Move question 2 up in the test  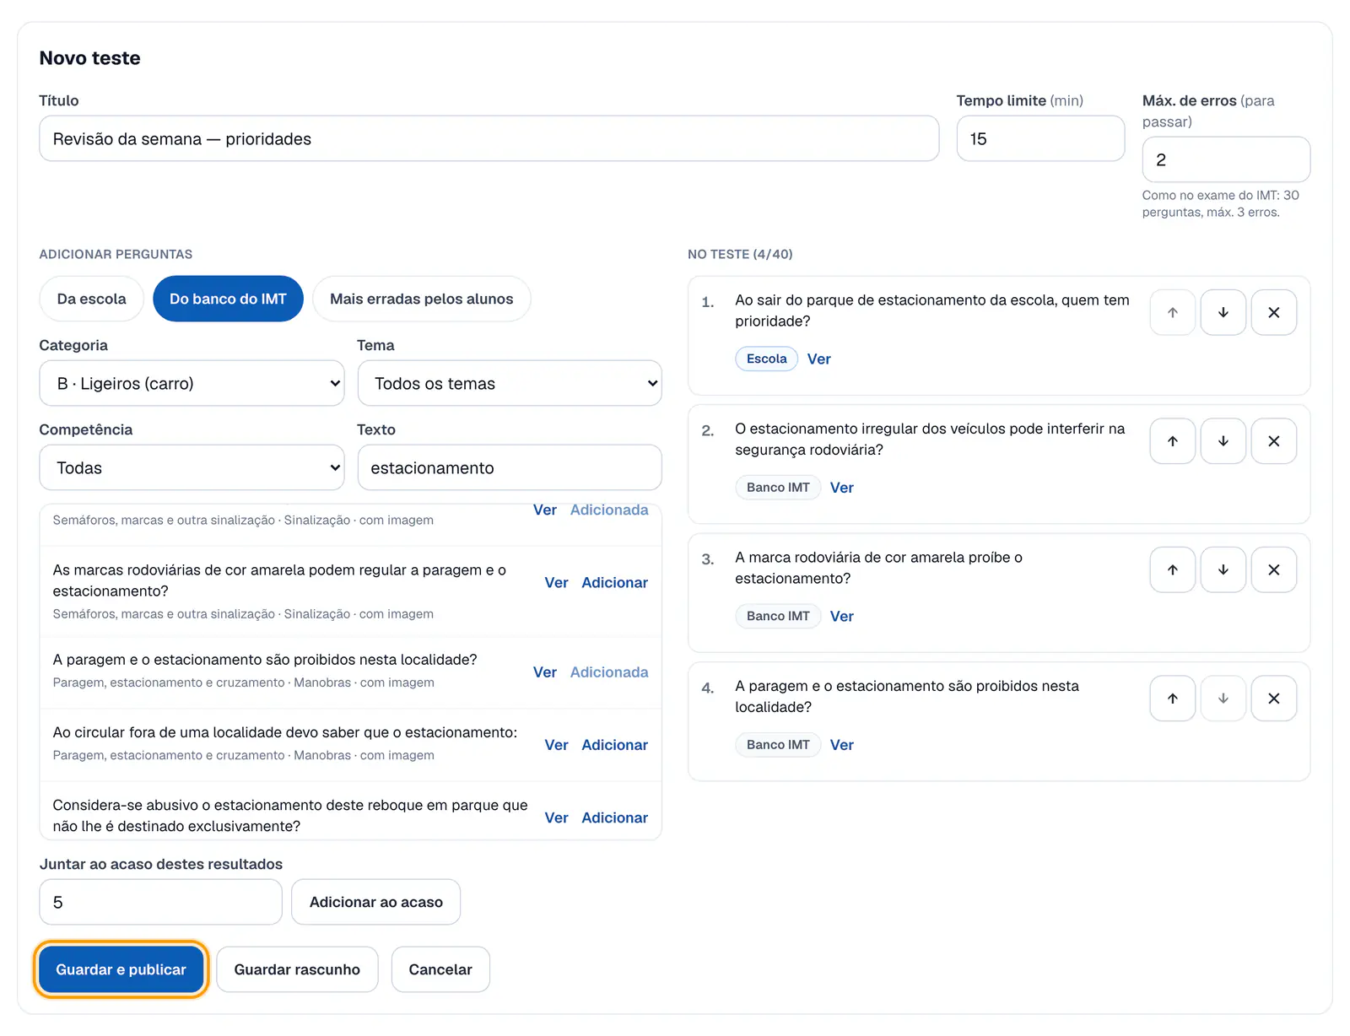[x=1173, y=441]
